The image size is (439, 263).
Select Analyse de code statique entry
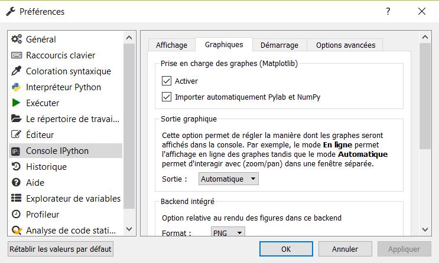[x=66, y=231]
